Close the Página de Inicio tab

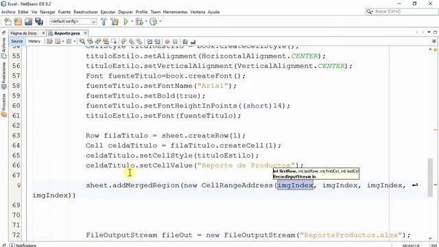click(43, 33)
